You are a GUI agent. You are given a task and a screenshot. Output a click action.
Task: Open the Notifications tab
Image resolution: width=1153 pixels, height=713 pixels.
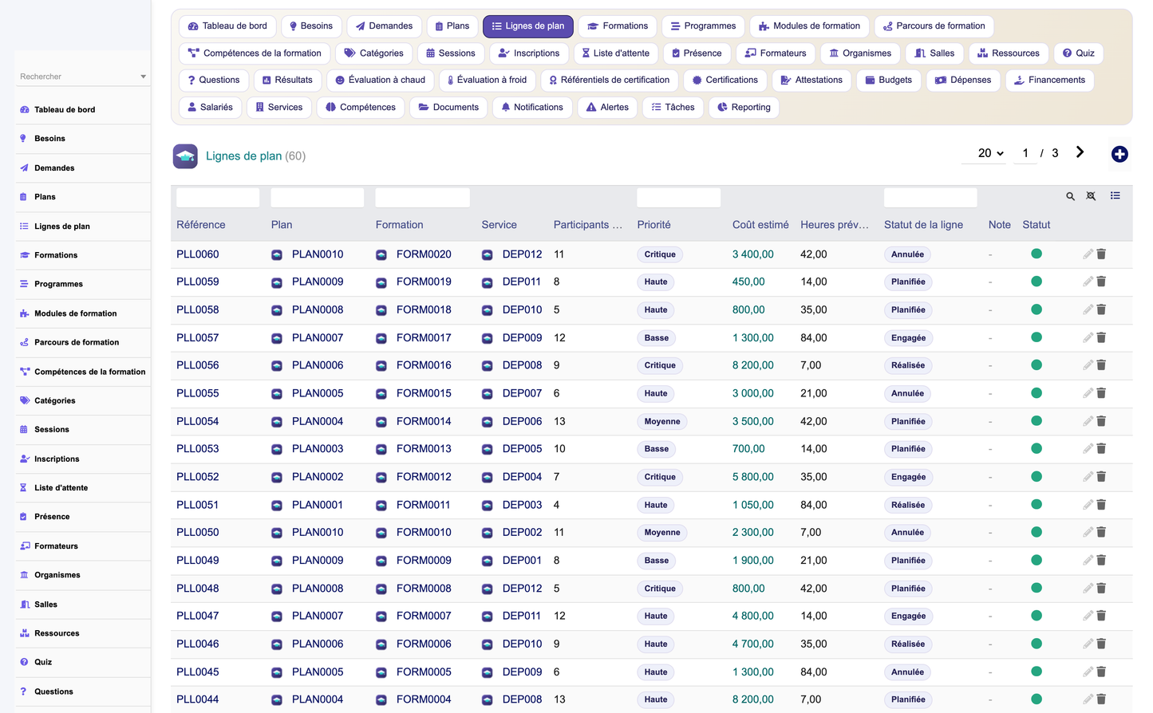click(532, 108)
